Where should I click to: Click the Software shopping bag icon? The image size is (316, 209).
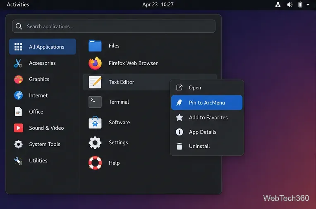95,122
